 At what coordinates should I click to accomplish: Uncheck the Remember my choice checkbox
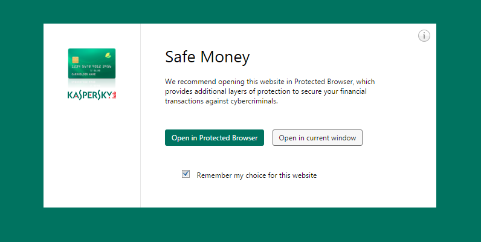point(186,174)
